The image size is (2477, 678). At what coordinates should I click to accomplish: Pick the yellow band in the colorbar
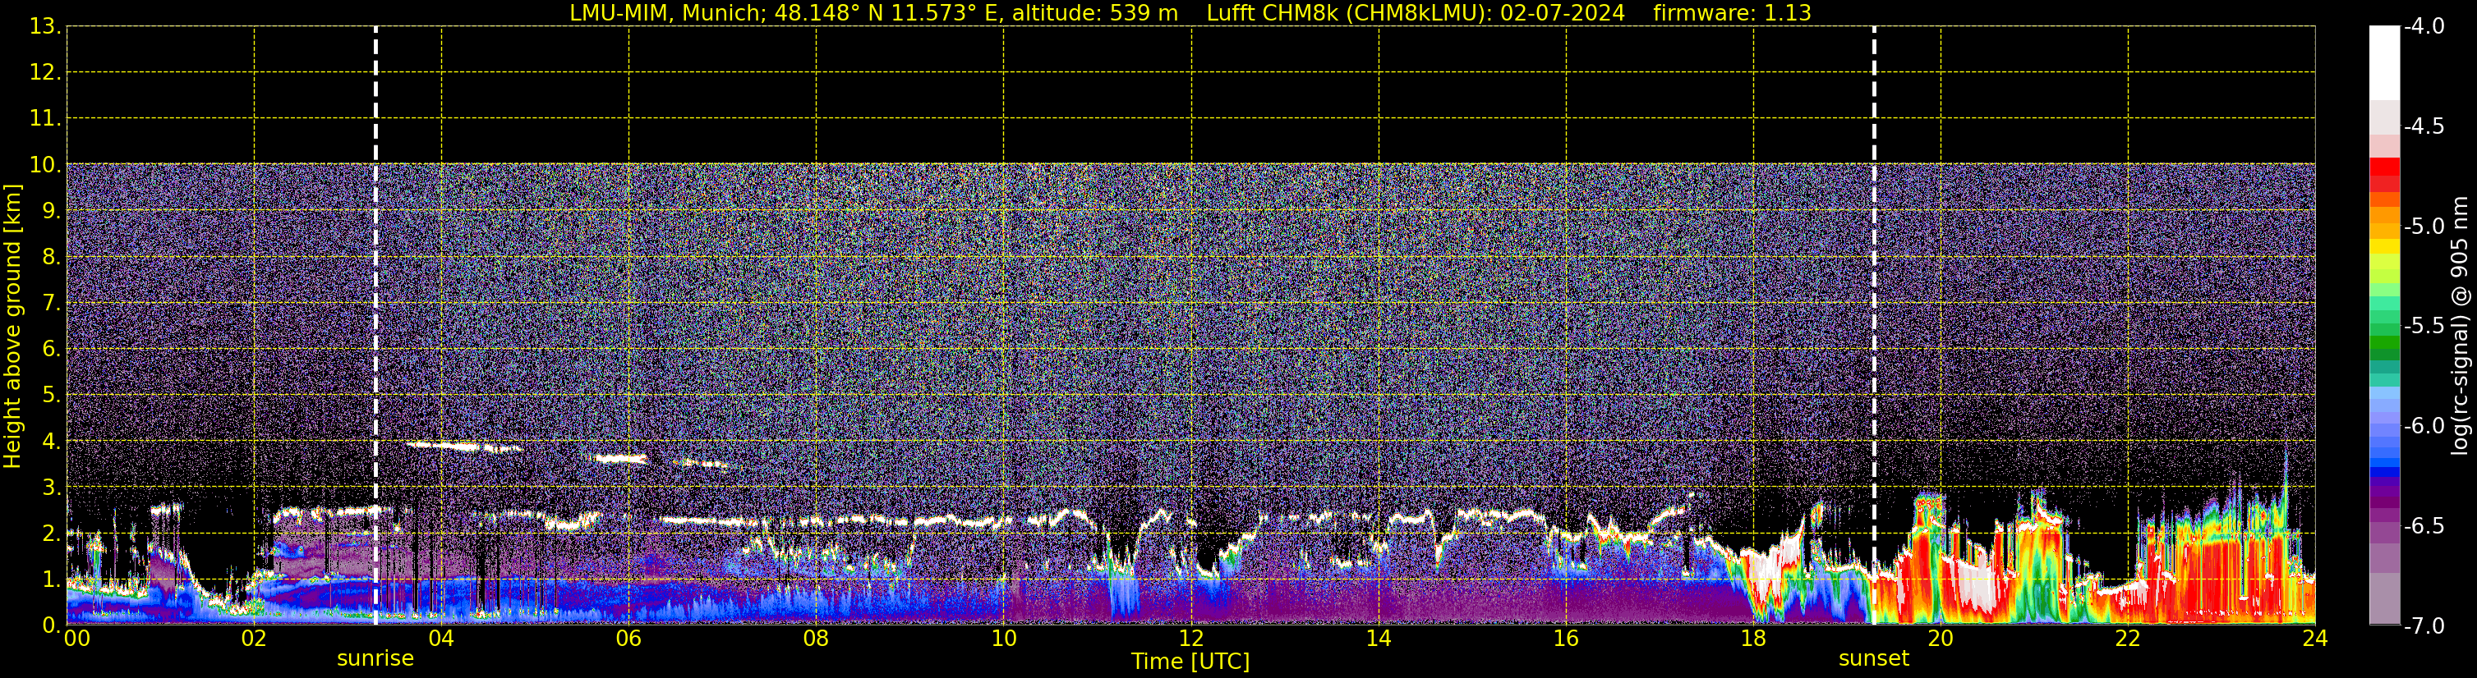2383,246
